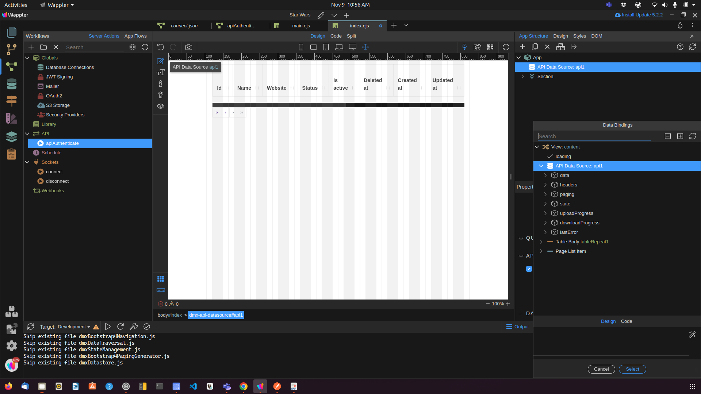
Task: Click the eye preview icon in design tools
Action: coord(161,106)
